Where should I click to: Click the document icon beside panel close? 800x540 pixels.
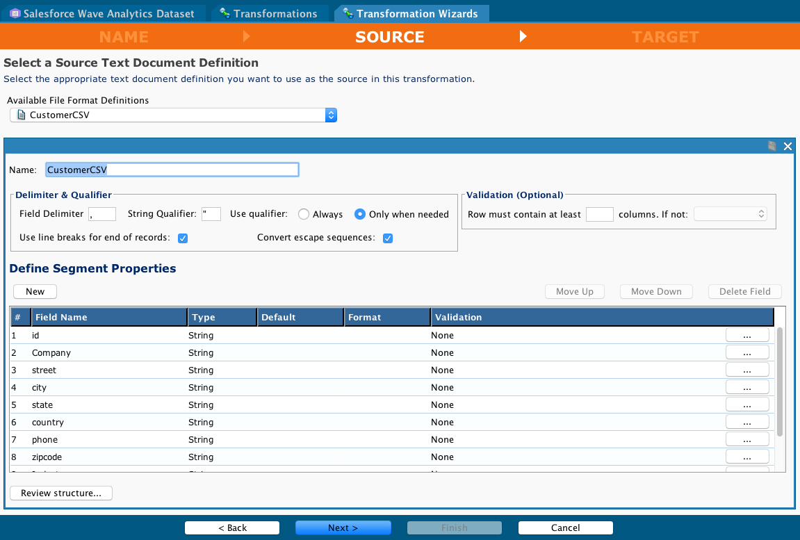pos(772,146)
